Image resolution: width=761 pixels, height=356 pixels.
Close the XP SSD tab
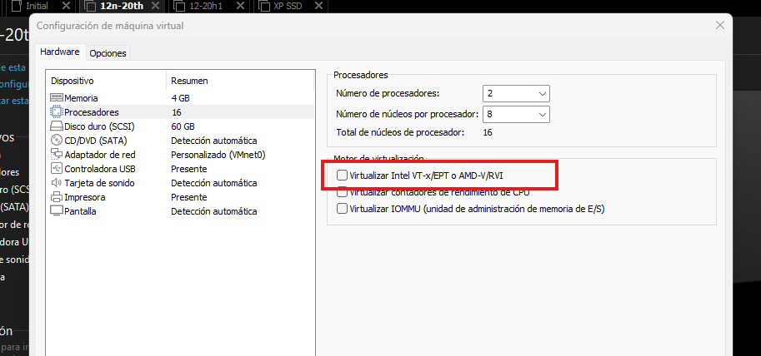pos(318,6)
